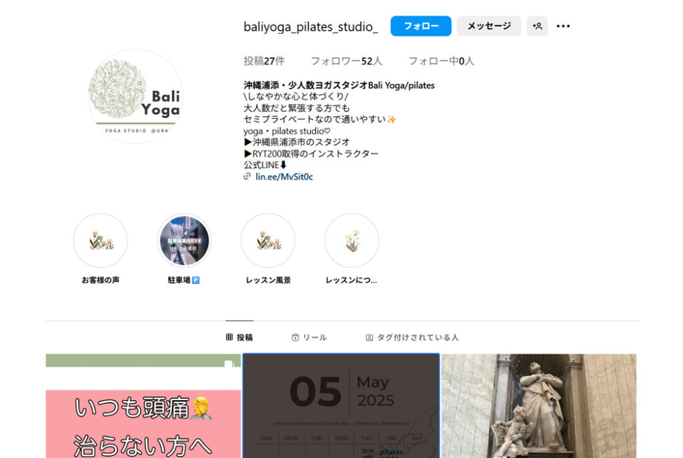This screenshot has height=458, width=683.
Task: Open the marble statue post thumbnail
Action: coord(539,406)
